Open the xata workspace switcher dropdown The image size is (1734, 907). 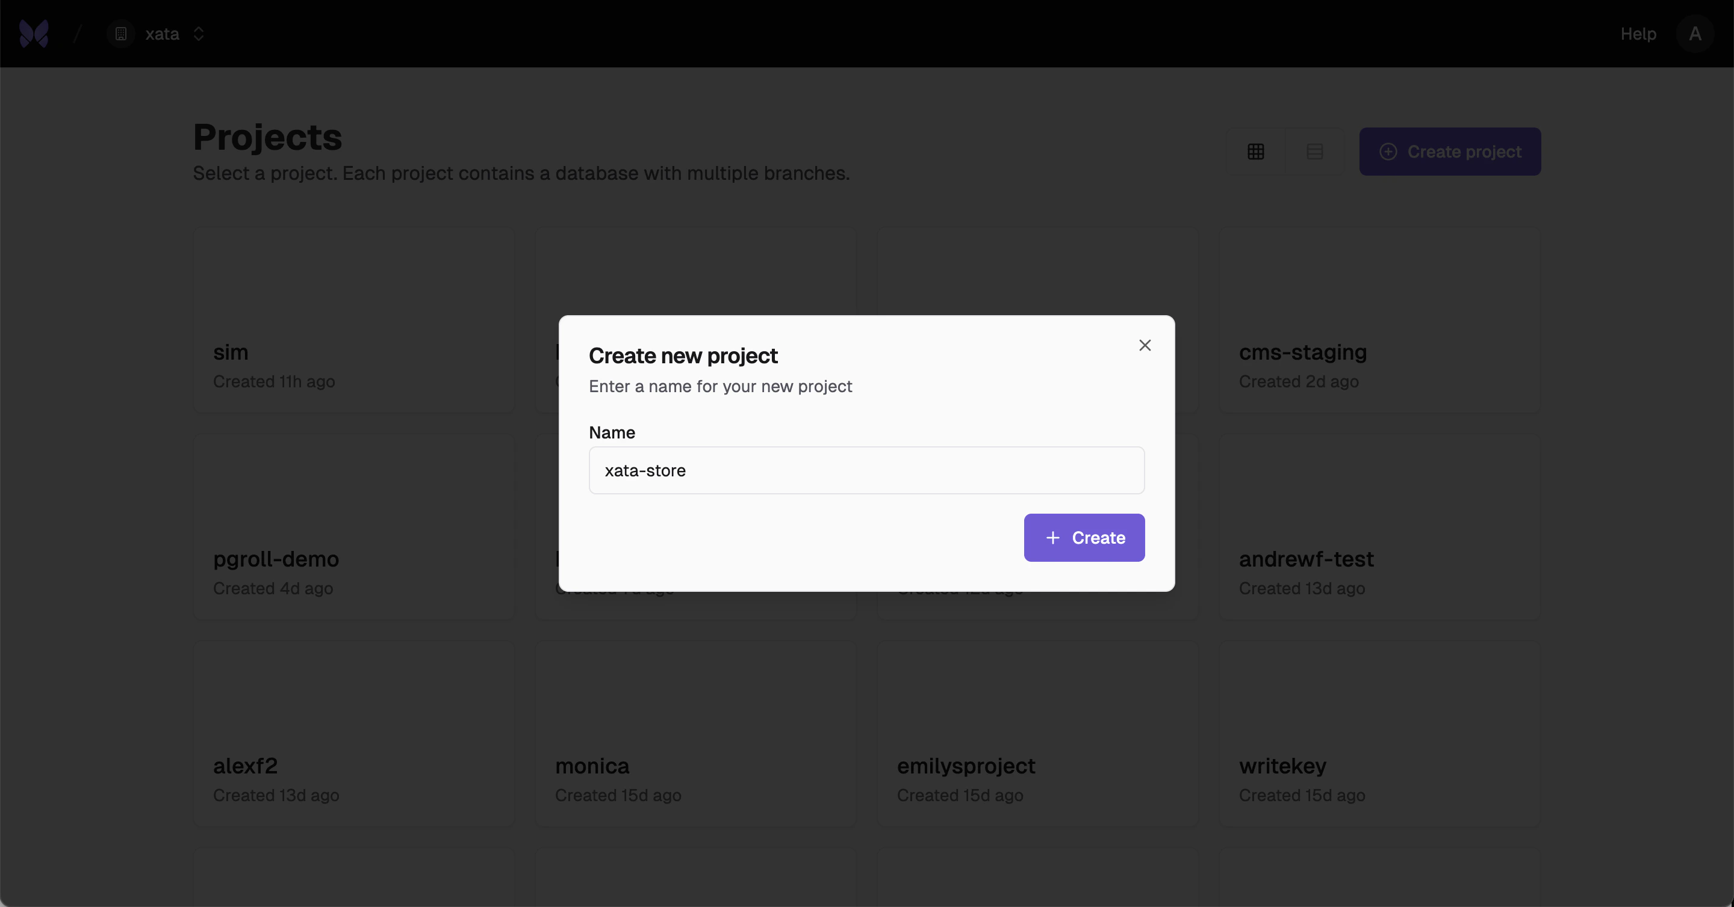[199, 34]
